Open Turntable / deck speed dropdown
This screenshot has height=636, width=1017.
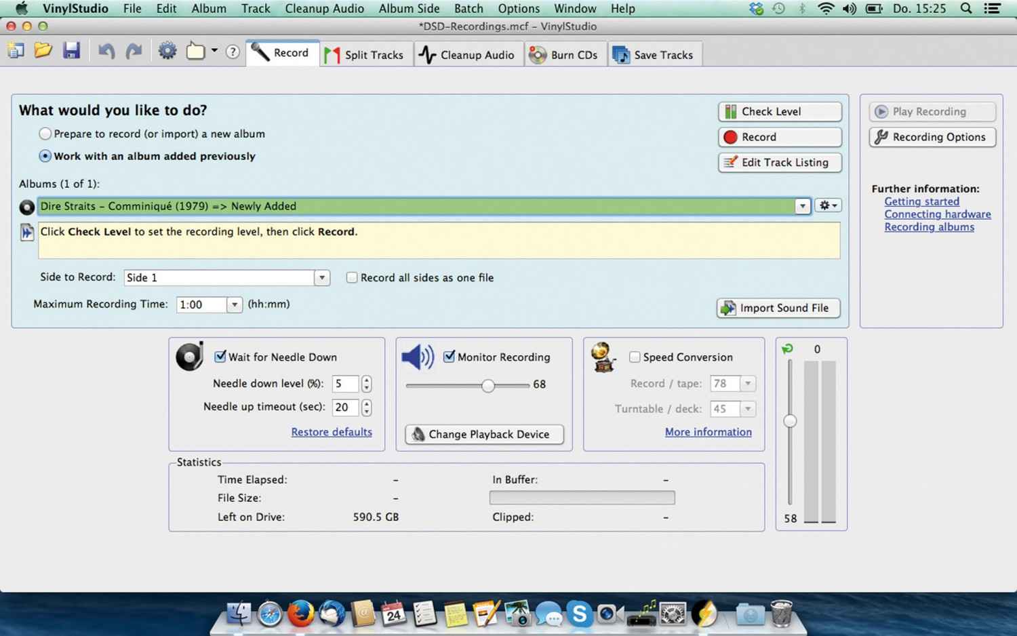pyautogui.click(x=748, y=409)
